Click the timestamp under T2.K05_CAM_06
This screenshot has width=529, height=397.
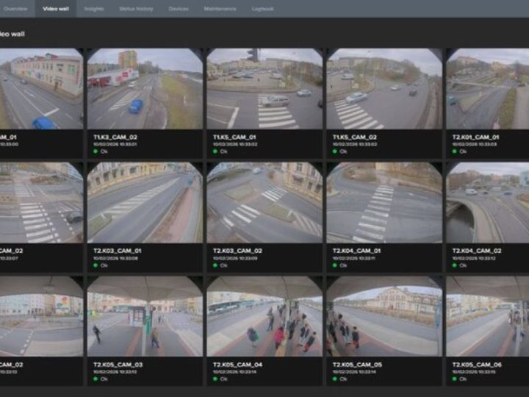[474, 372]
